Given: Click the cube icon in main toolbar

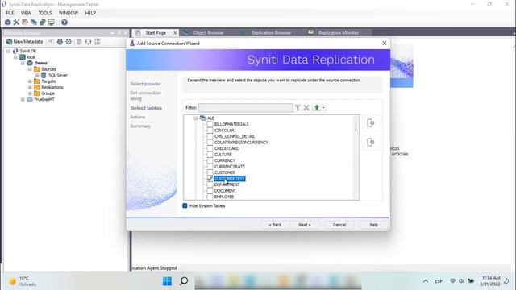Looking at the screenshot, I should [x=7, y=23].
